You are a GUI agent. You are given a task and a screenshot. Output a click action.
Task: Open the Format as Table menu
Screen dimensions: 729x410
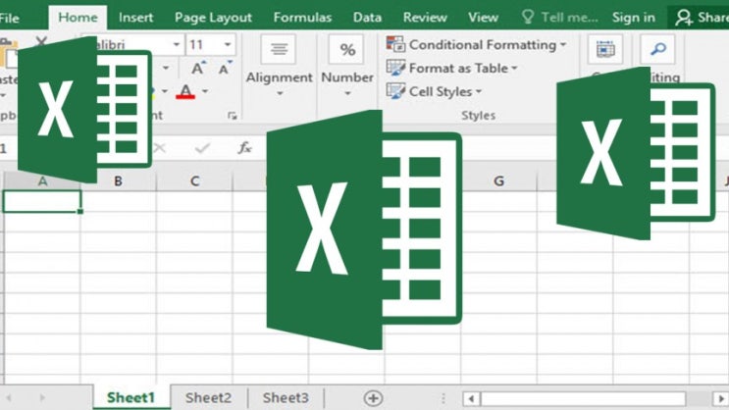(x=452, y=69)
